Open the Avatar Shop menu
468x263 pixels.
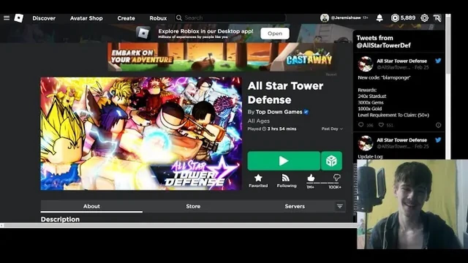coord(86,18)
